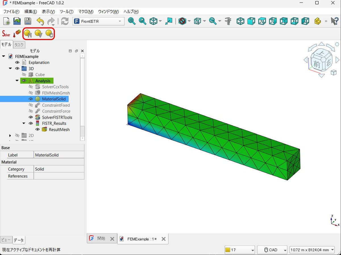Click the yellow sphere V material icon

pyautogui.click(x=39, y=34)
